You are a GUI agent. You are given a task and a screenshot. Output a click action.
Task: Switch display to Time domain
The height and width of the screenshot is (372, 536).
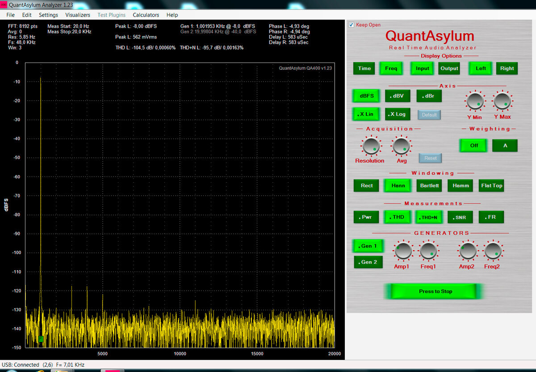[x=364, y=68]
